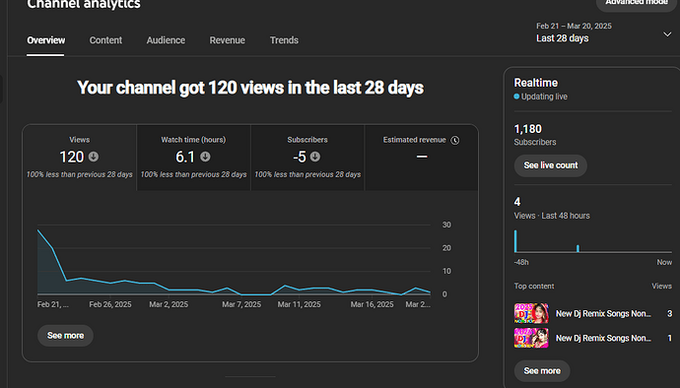
Task: Click the Mar 16, 2025 axis label
Action: tap(373, 304)
